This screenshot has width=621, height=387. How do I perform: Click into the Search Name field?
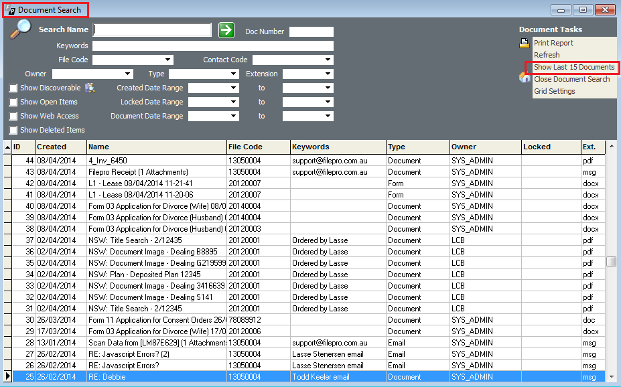tap(152, 30)
